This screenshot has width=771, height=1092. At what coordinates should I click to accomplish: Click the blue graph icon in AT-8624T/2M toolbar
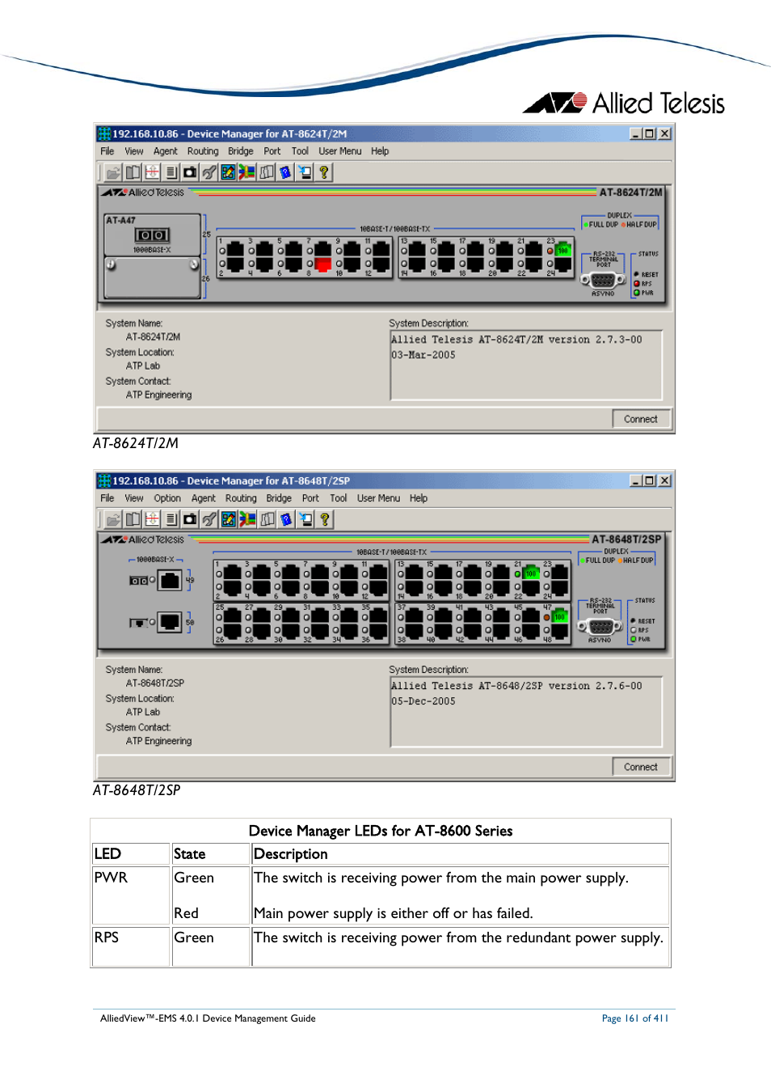[x=228, y=172]
